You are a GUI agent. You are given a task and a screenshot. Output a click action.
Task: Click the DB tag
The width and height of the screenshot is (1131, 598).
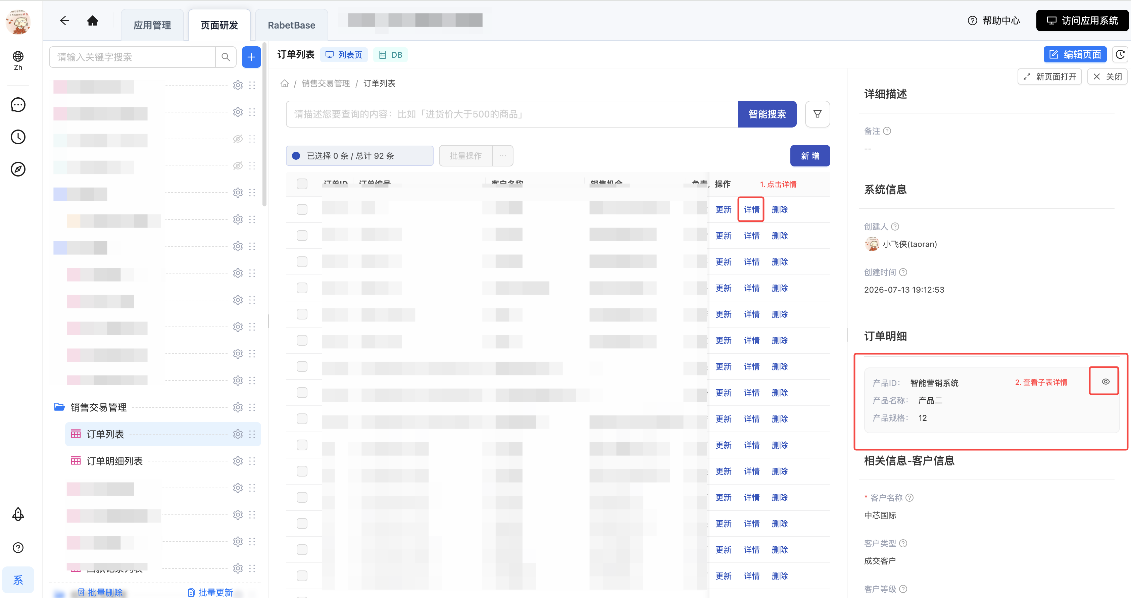pos(391,55)
